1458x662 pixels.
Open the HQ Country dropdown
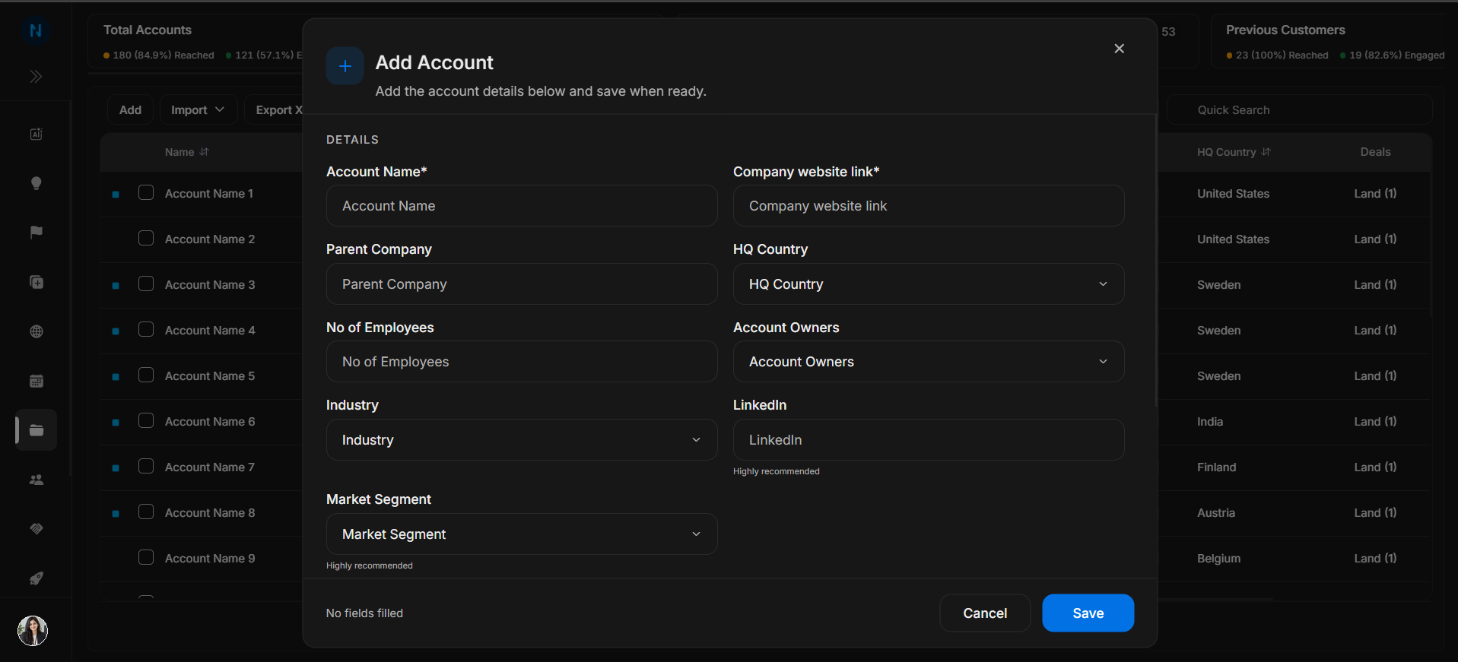pyautogui.click(x=928, y=284)
